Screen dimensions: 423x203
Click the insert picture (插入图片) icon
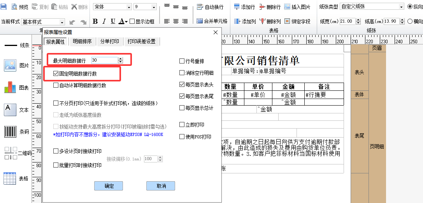tap(287, 7)
